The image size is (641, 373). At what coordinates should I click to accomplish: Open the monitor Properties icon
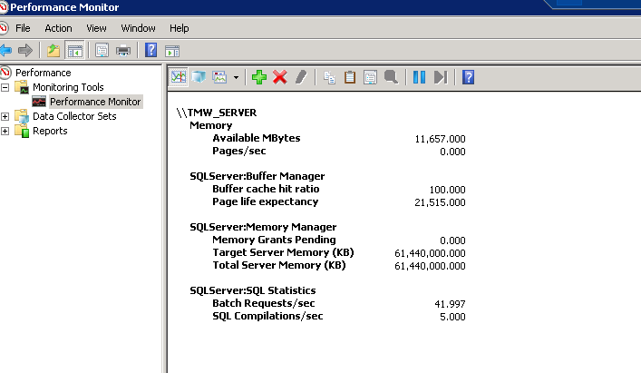371,77
